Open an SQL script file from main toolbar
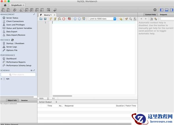Image resolution: width=174 pixels, height=125 pixels. pyautogui.click(x=8, y=10)
